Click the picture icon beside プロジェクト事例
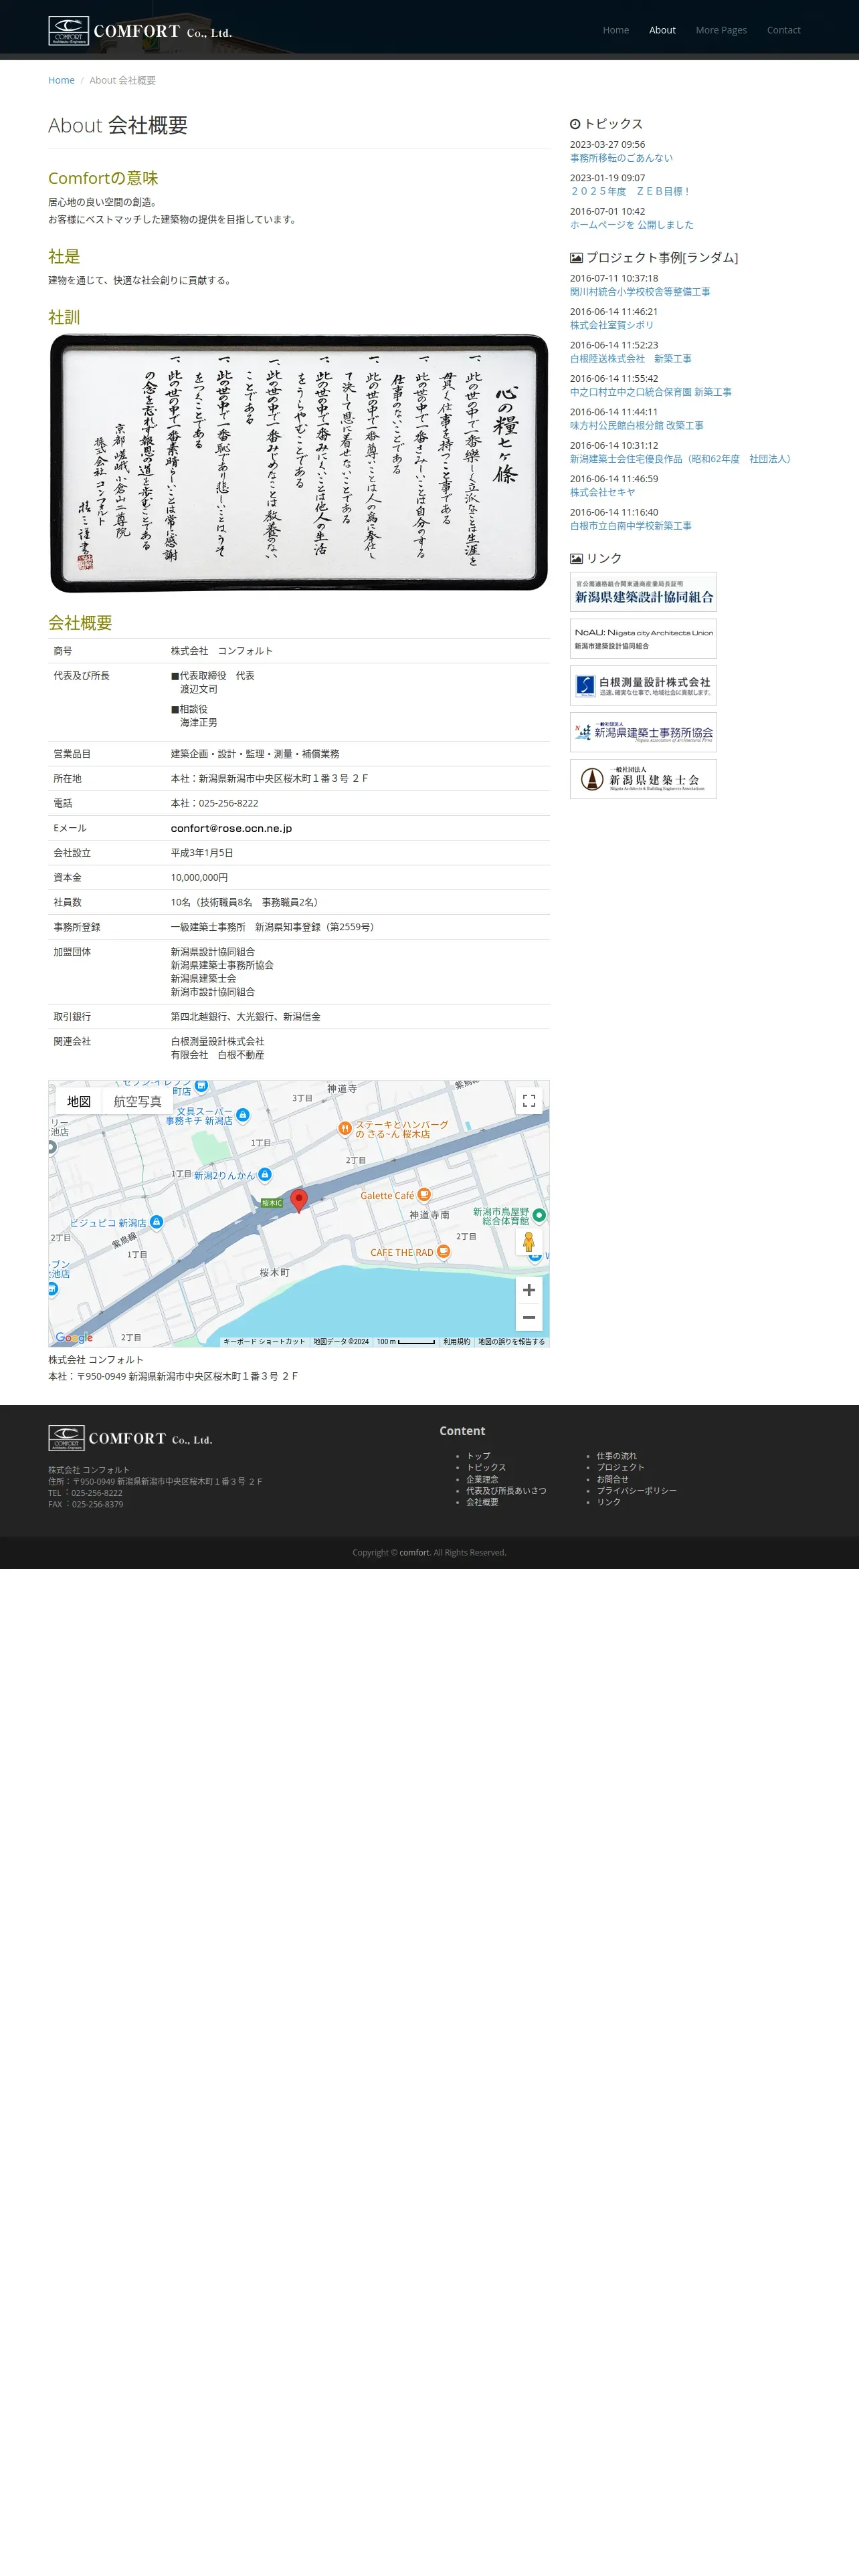Screen dimensions: 859x2576 pos(576,258)
